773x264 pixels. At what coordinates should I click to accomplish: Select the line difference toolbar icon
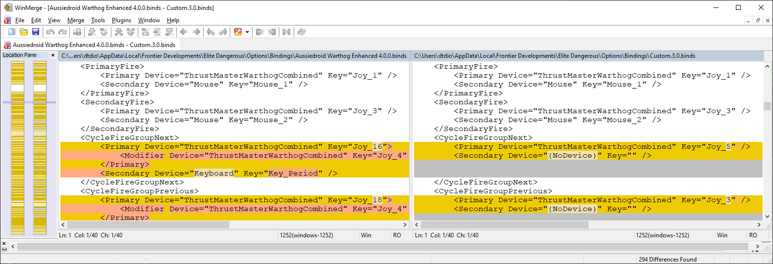click(x=77, y=32)
